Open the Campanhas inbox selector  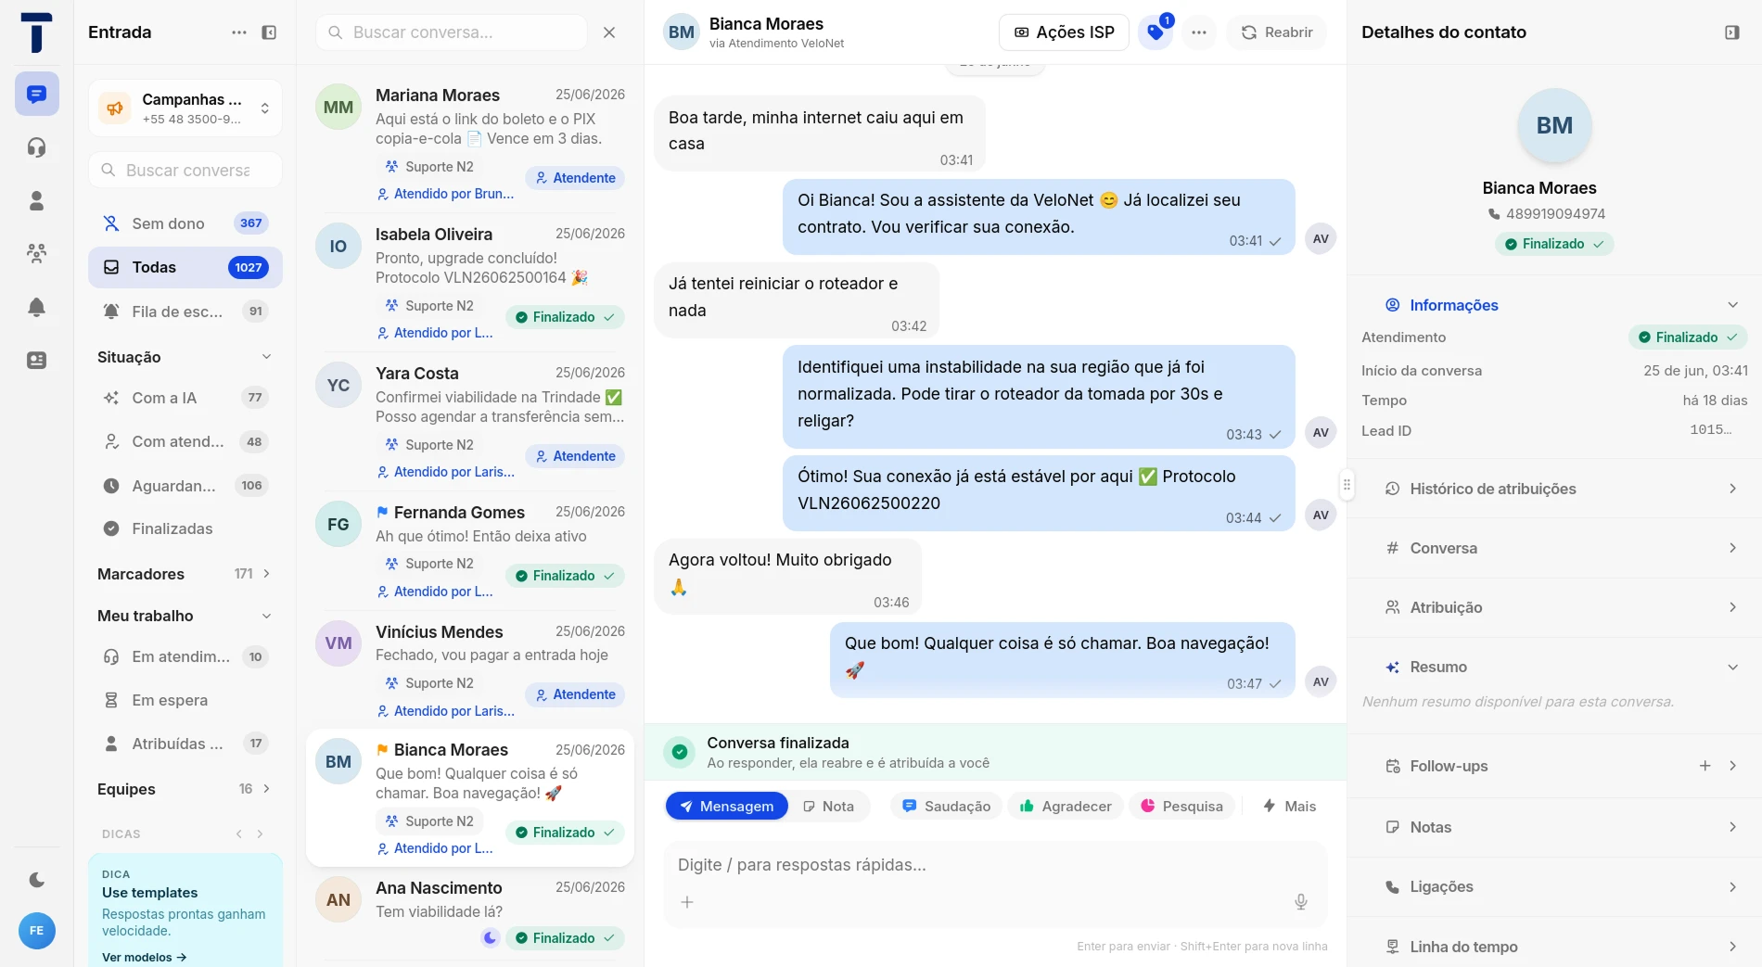pos(185,108)
